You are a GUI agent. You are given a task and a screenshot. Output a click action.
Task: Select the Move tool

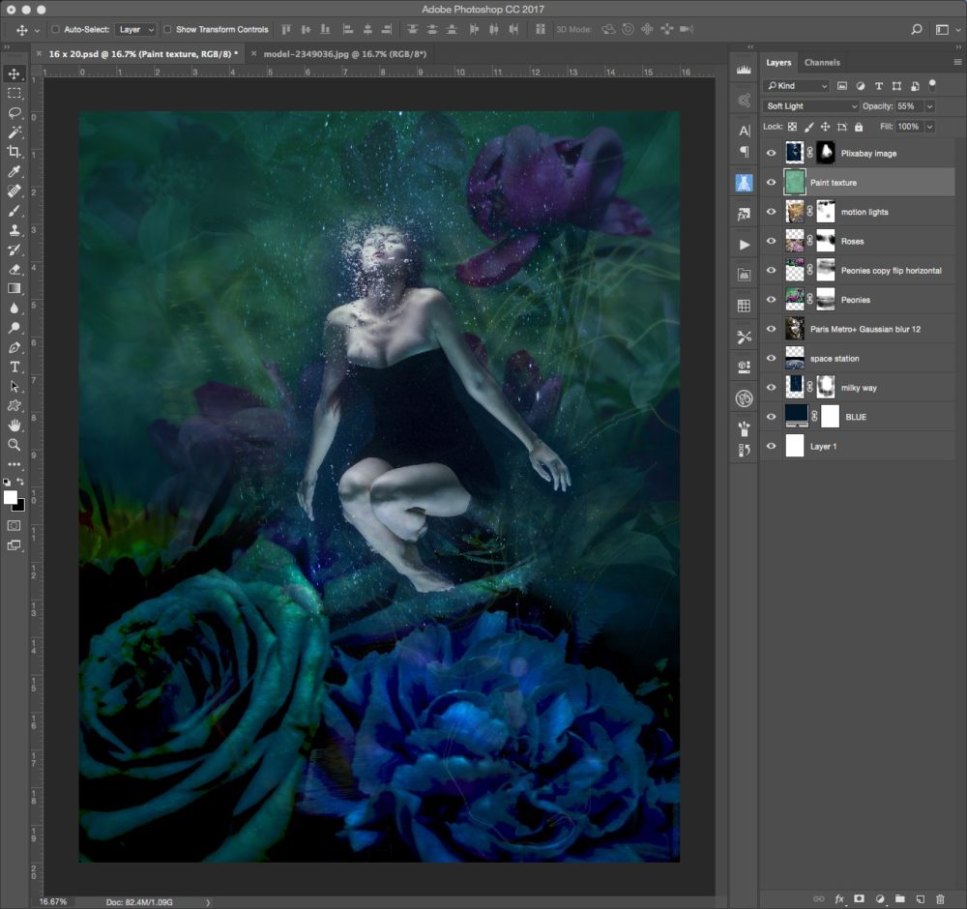(x=14, y=72)
